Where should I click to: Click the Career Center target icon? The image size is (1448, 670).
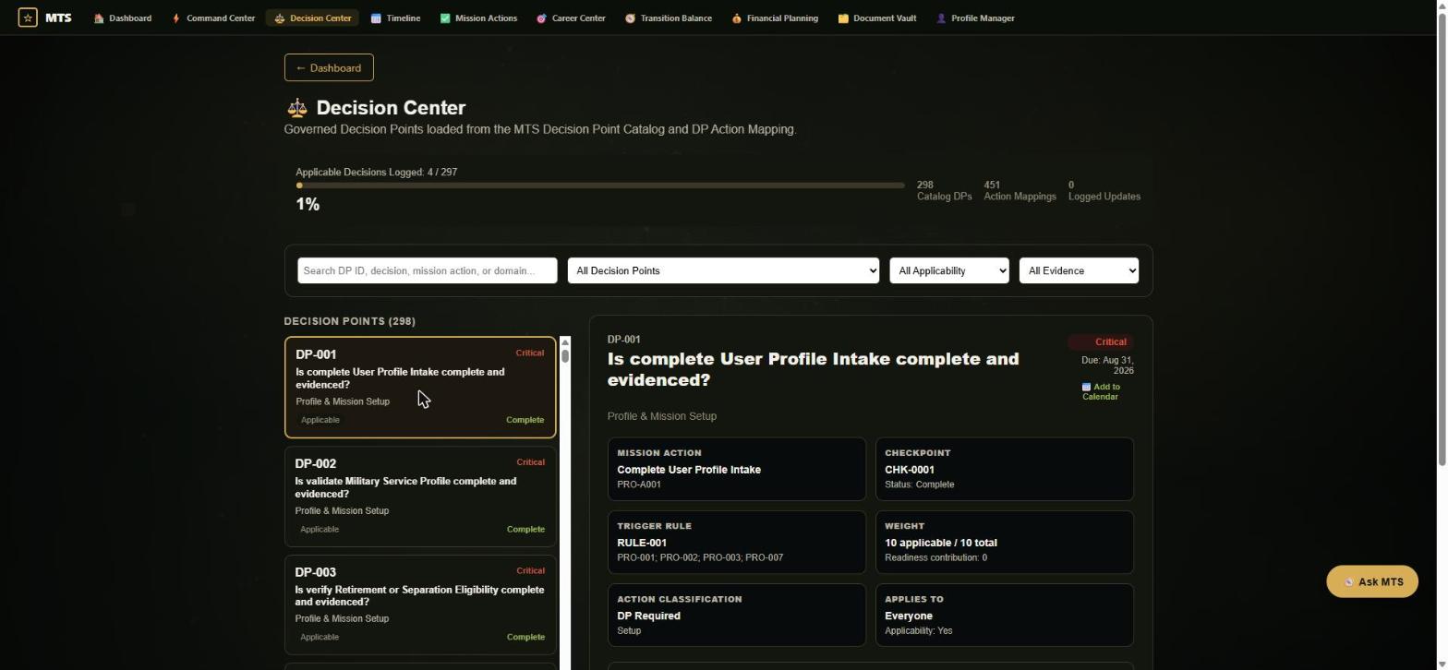pos(541,18)
